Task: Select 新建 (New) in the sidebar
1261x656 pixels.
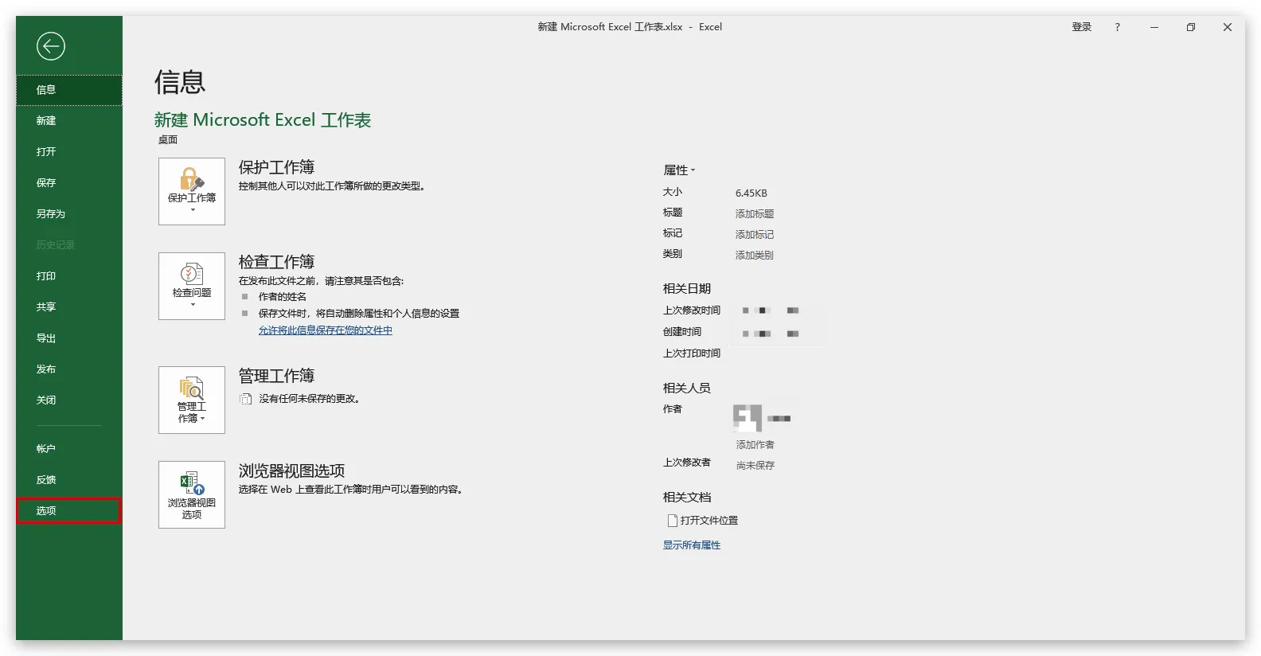Action: 46,121
